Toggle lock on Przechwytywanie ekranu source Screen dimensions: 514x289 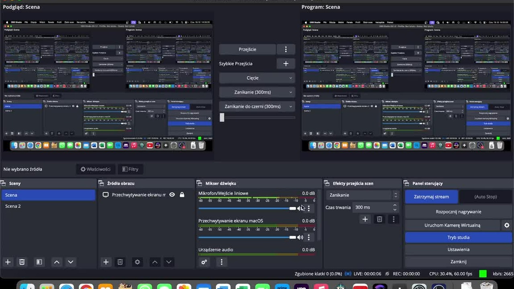pos(182,195)
